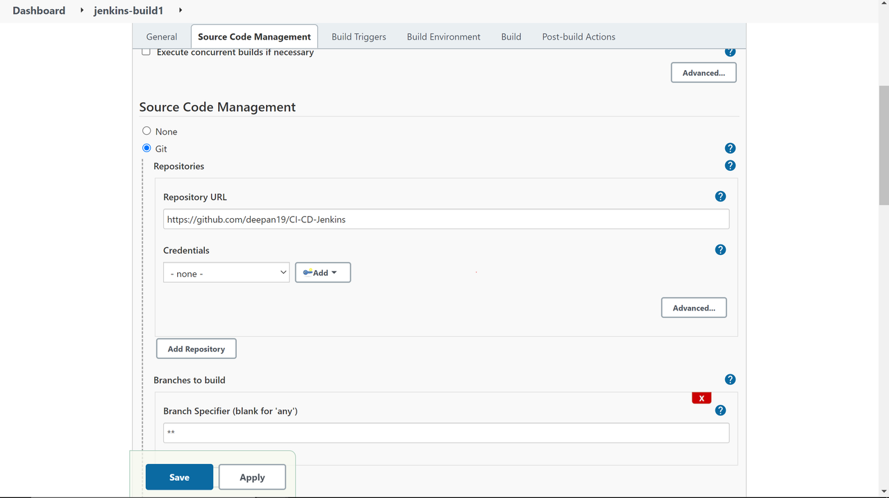Show help for Repository URL field
The width and height of the screenshot is (889, 498).
coord(720,197)
